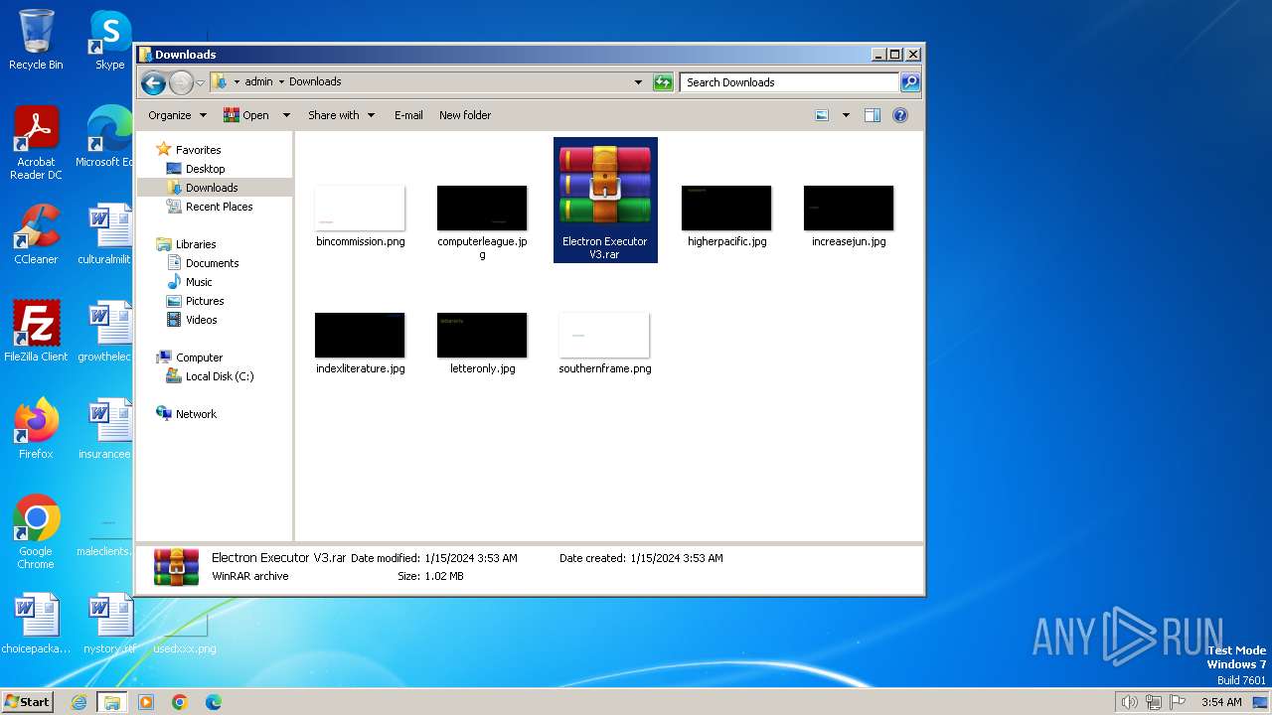Click New folder button

pyautogui.click(x=465, y=115)
